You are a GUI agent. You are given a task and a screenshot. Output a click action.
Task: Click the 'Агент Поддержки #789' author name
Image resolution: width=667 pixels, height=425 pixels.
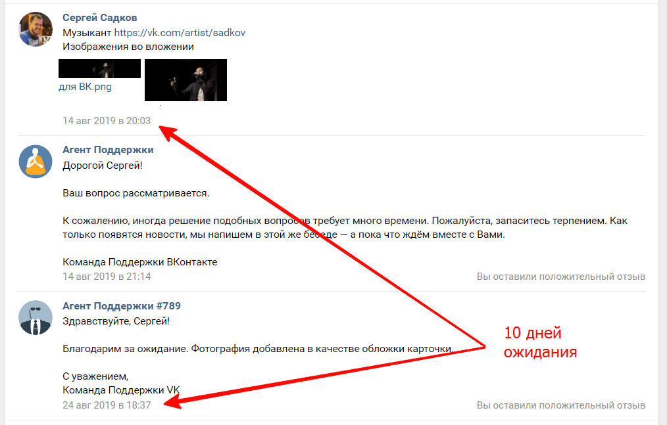point(122,305)
